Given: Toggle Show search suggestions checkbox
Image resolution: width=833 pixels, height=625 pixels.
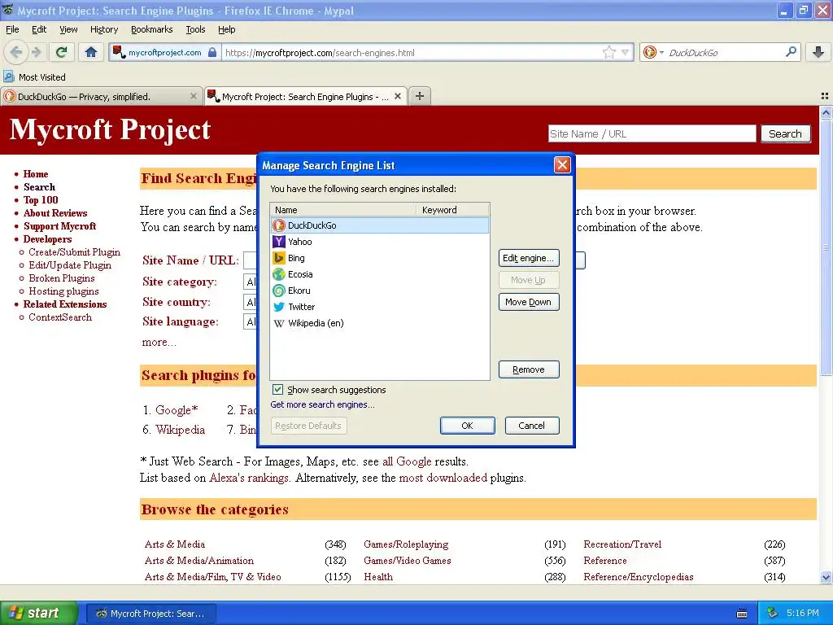Looking at the screenshot, I should pos(278,390).
